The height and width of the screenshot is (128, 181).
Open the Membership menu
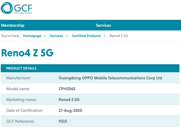(13, 25)
